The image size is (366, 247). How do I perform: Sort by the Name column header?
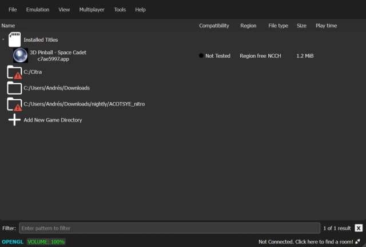click(8, 26)
